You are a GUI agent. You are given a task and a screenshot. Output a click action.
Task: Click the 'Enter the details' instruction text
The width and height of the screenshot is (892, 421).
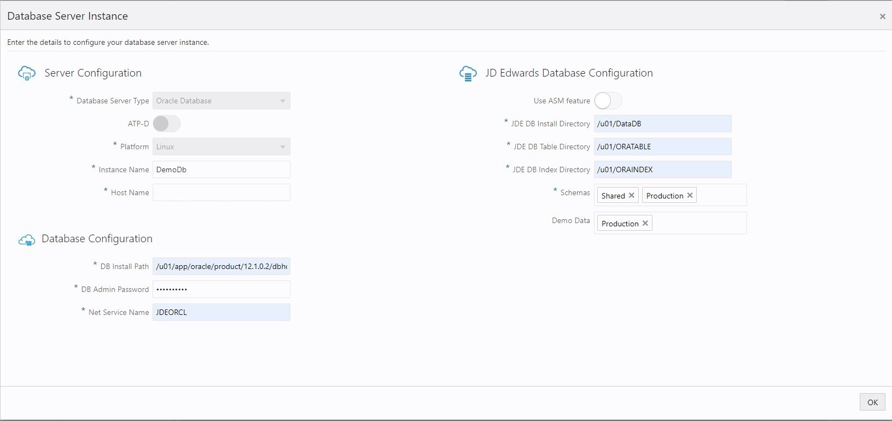pos(108,42)
